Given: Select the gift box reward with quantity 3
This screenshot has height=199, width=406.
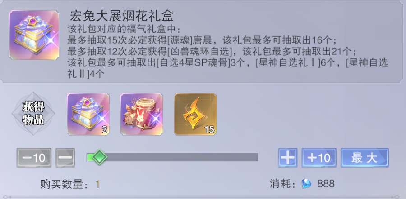Looking at the screenshot, I should pyautogui.click(x=88, y=114).
